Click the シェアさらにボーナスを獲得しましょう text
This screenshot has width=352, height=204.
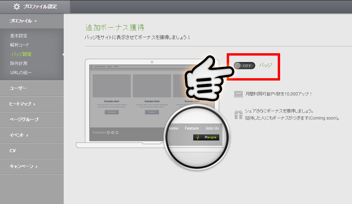[279, 111]
